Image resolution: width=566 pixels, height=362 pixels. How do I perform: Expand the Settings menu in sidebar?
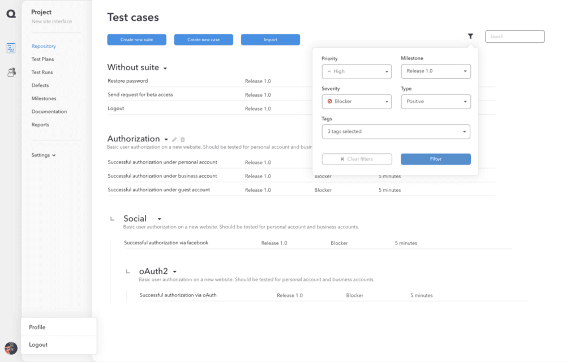coord(44,155)
